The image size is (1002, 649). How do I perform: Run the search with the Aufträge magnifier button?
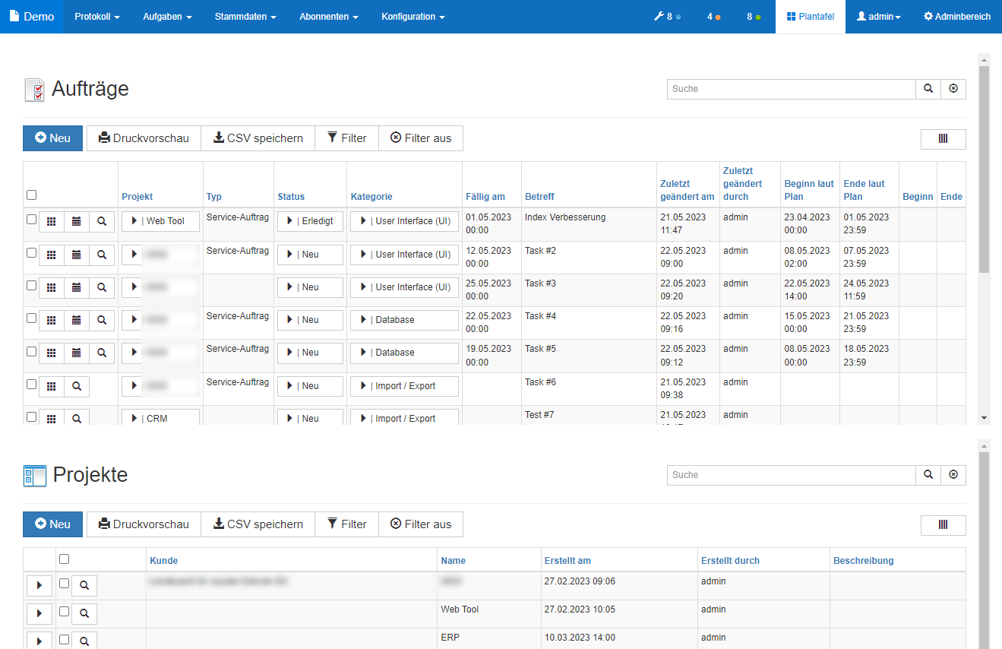pos(928,89)
